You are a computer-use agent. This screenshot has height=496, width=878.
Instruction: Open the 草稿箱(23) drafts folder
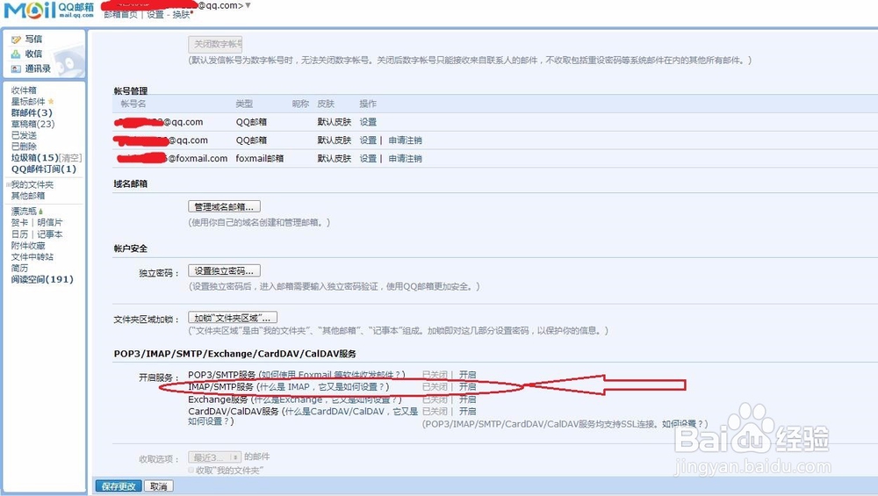pyautogui.click(x=33, y=124)
